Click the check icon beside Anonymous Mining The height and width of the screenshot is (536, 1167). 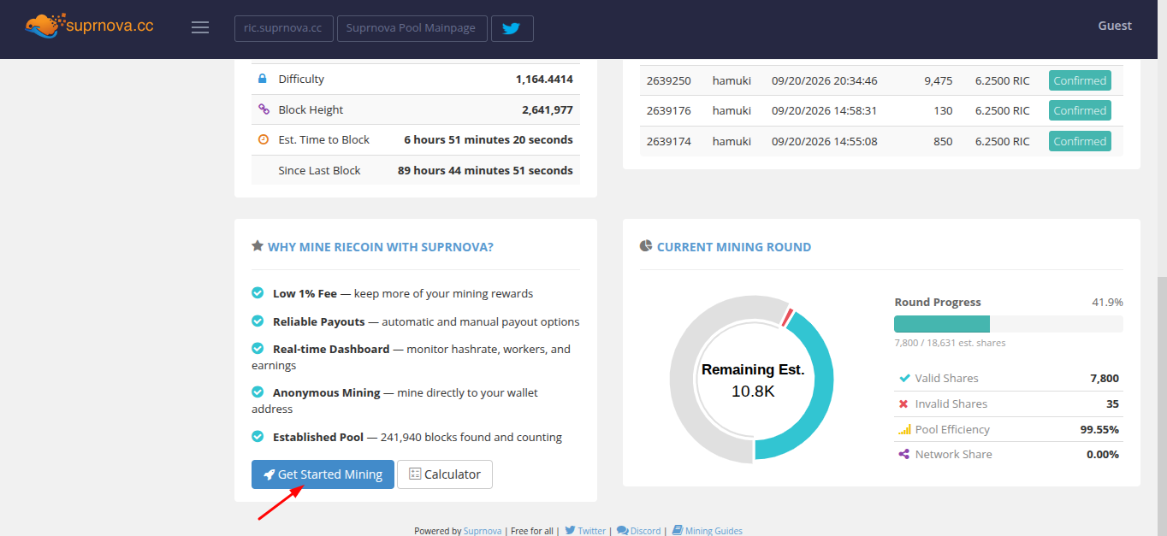[258, 392]
